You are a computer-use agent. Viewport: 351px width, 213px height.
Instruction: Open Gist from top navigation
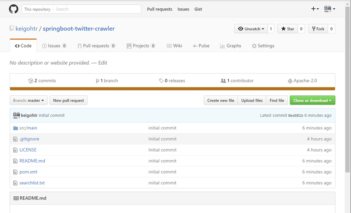point(198,9)
